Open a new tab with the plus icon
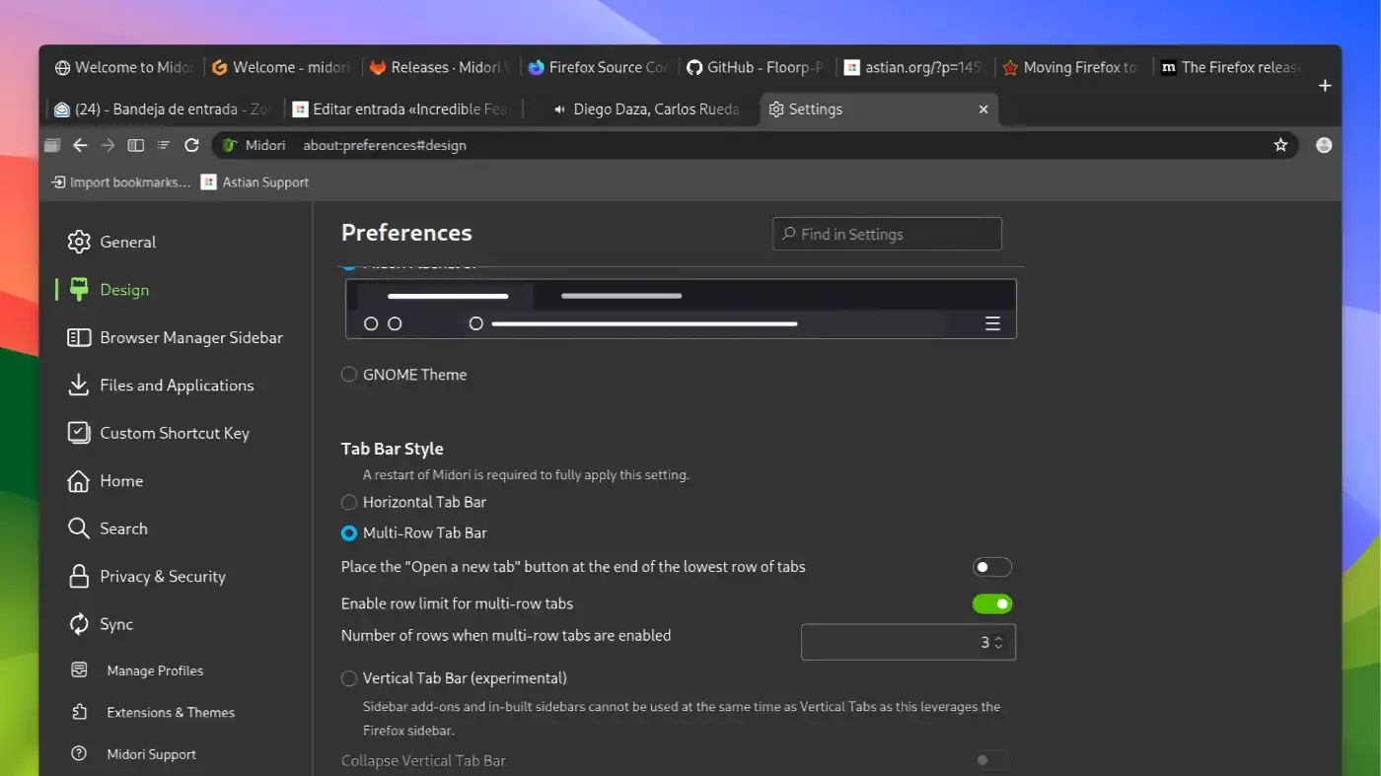1381x776 pixels. (1325, 86)
